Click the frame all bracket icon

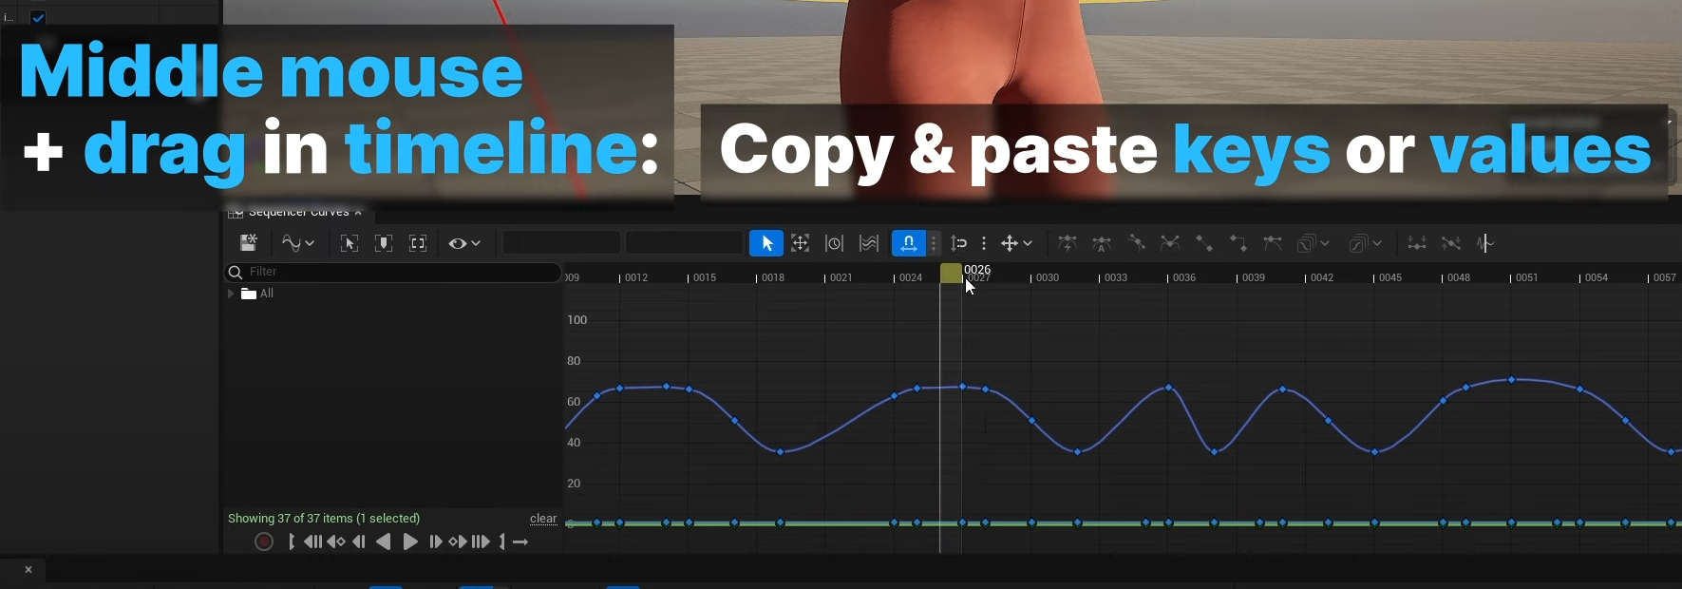tap(418, 243)
